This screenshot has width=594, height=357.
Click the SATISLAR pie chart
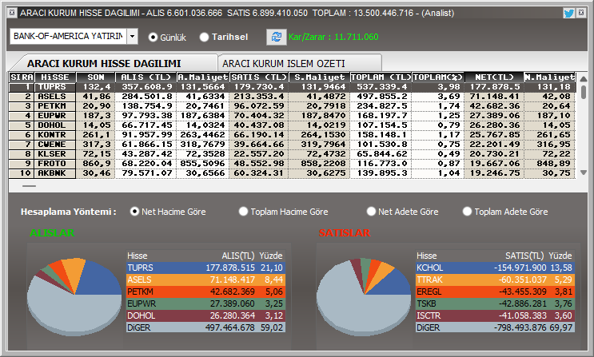[x=364, y=297]
